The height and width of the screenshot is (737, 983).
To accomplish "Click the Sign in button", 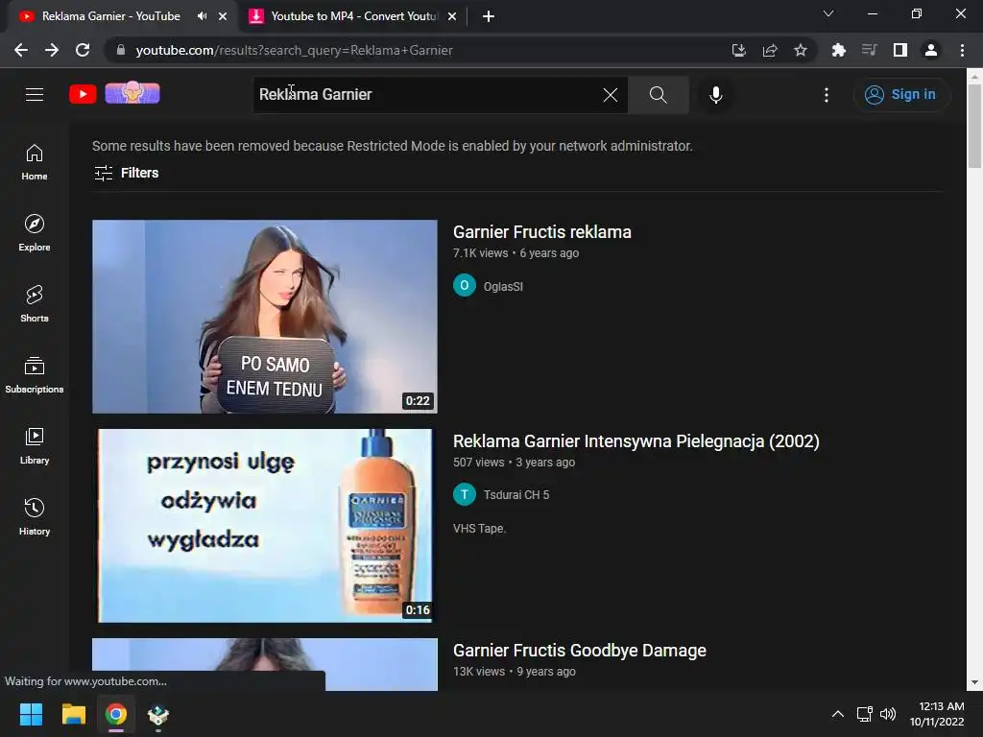I will pyautogui.click(x=901, y=95).
